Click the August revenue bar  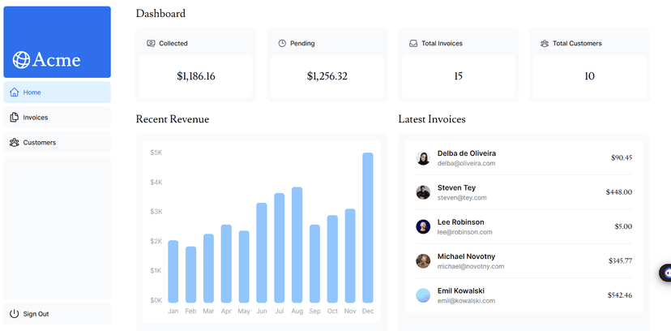297,245
